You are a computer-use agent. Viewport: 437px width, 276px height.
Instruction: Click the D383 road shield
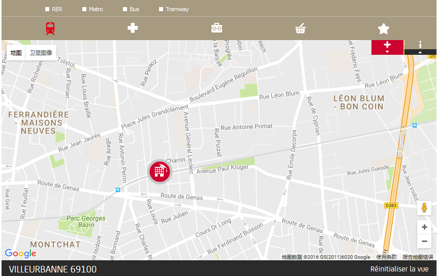(x=391, y=205)
